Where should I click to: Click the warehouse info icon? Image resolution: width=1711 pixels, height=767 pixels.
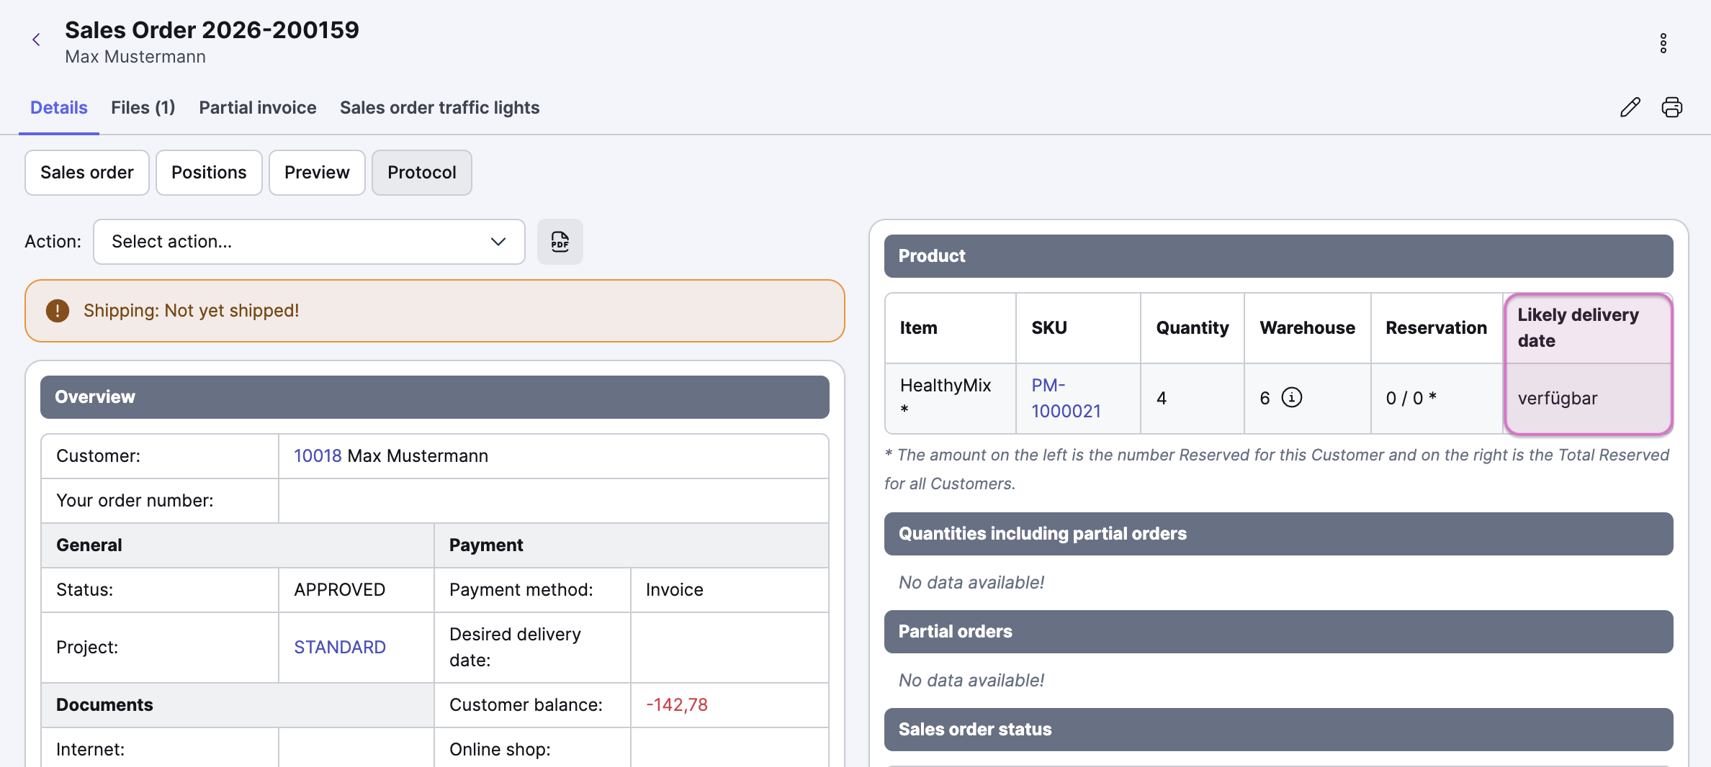(1292, 397)
